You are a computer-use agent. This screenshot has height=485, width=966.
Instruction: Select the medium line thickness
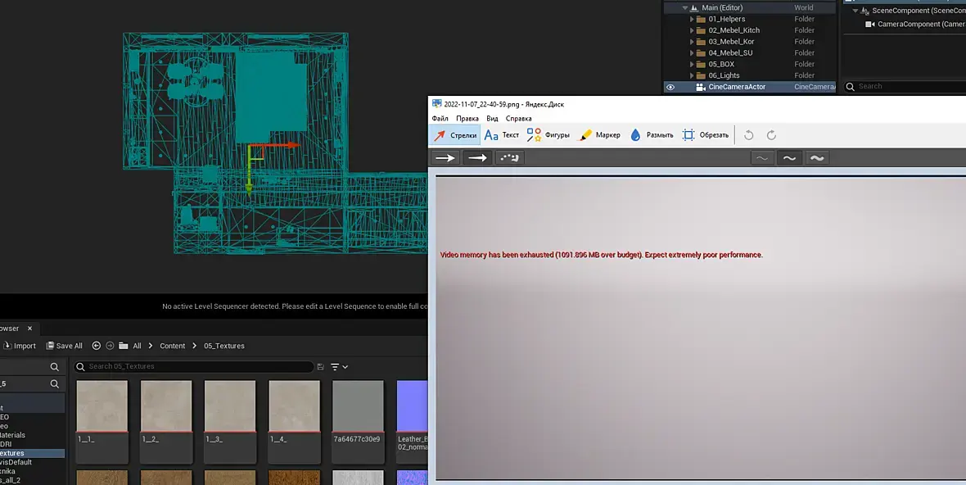(789, 158)
